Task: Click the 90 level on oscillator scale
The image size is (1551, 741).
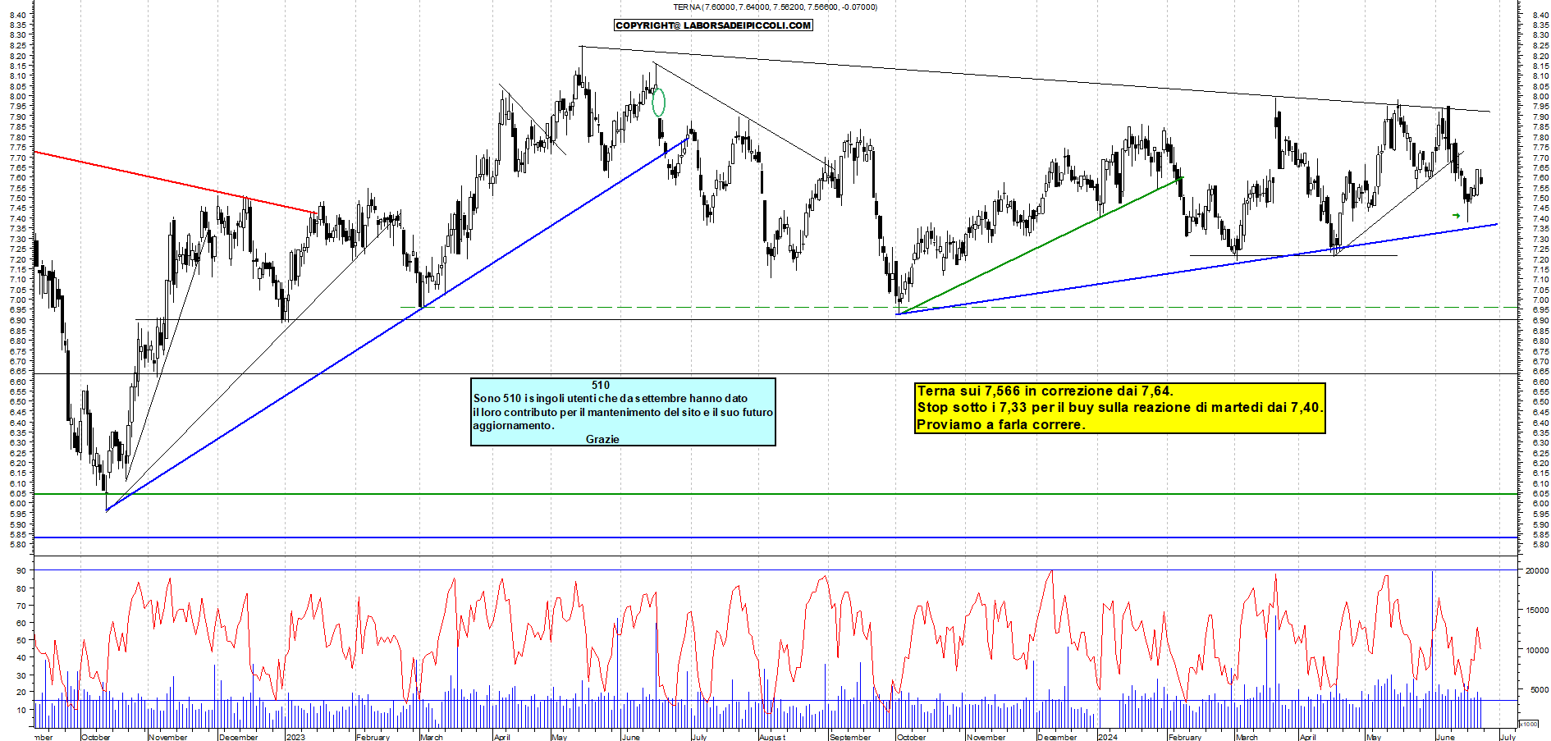Action: 21,570
